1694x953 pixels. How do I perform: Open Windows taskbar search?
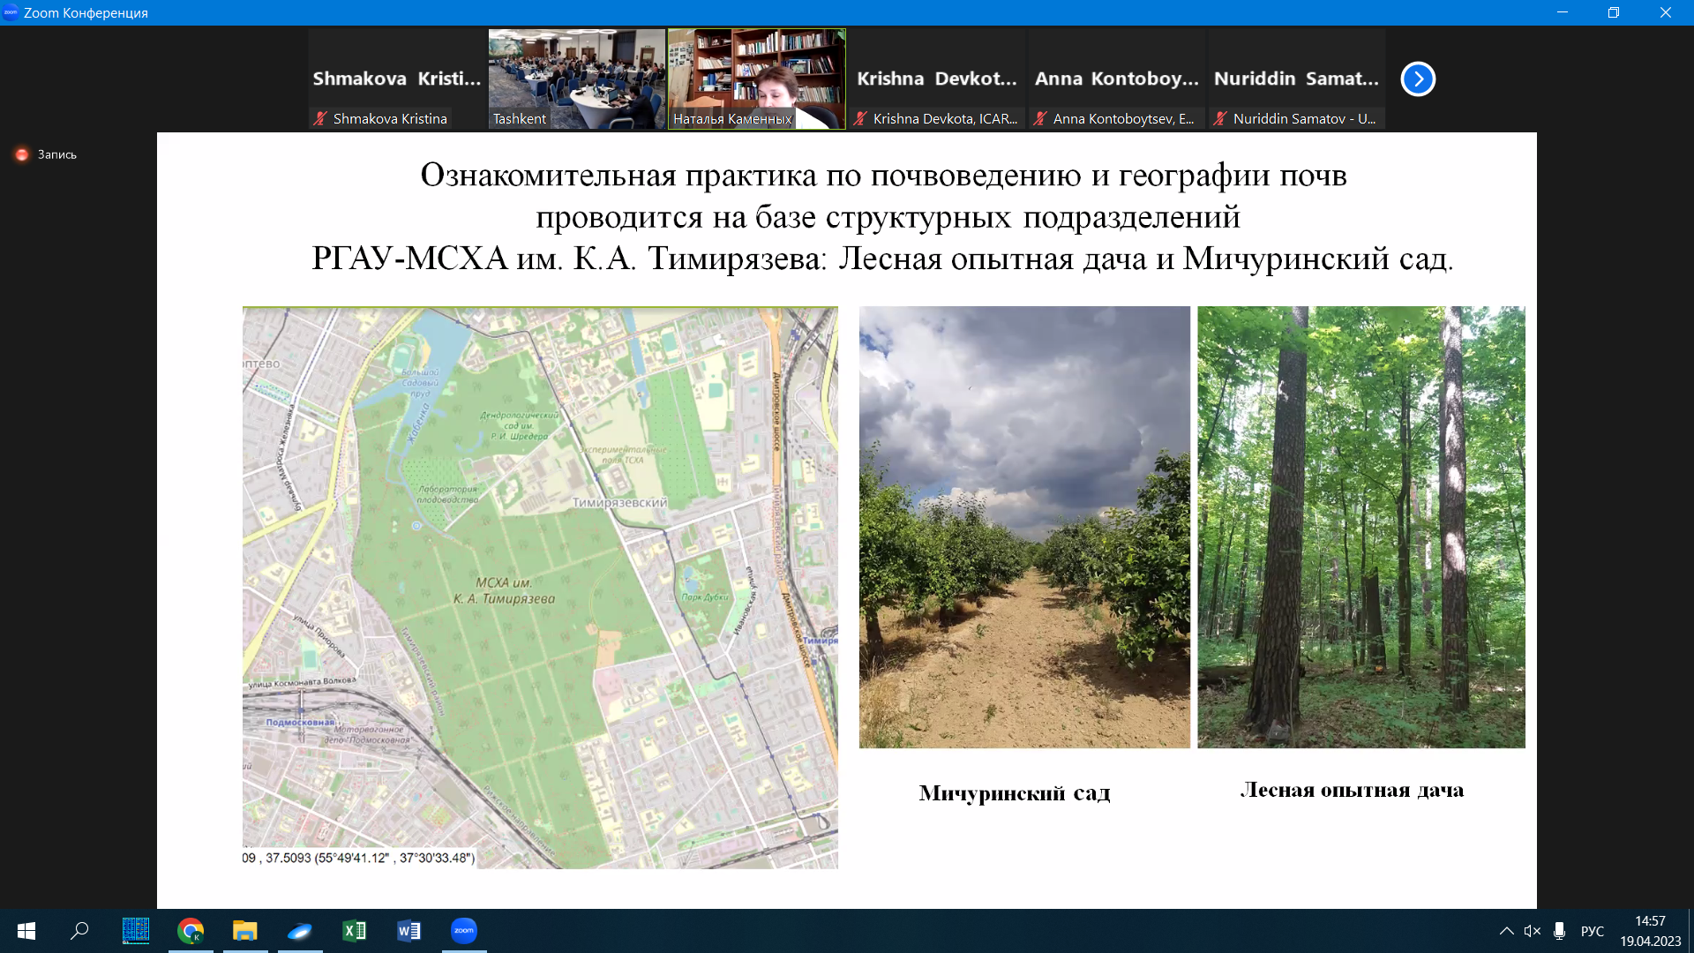tap(80, 930)
